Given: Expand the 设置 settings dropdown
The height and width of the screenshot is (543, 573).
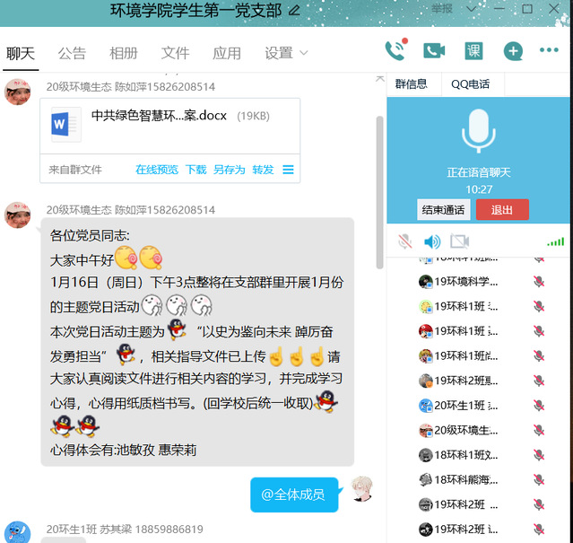Looking at the screenshot, I should (x=286, y=53).
